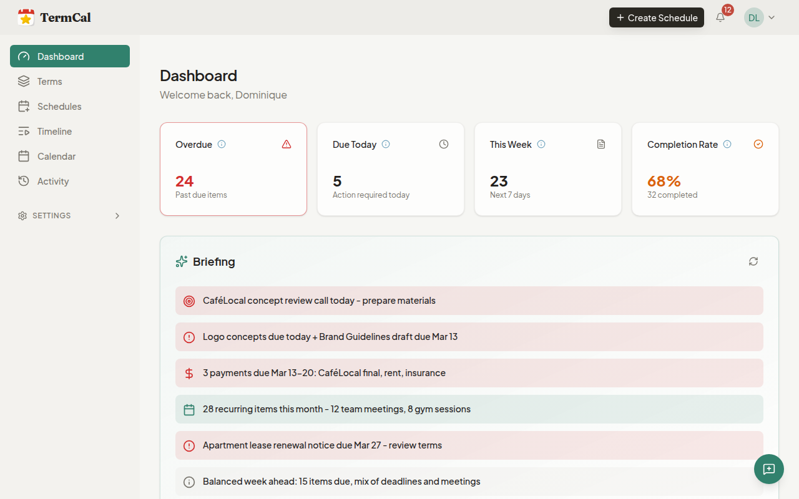The width and height of the screenshot is (799, 499).
Task: Switch to the Calendar view
Action: pyautogui.click(x=56, y=156)
